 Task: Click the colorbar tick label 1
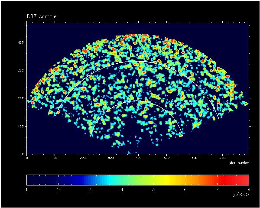27,190
